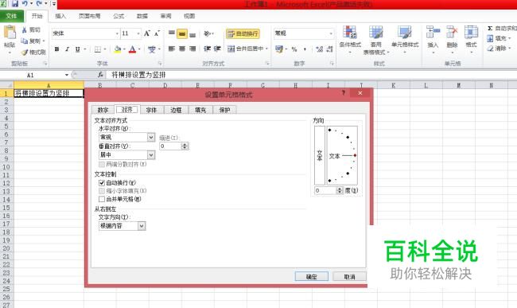
Task: Open the Protection tab in dialog
Action: coord(224,110)
